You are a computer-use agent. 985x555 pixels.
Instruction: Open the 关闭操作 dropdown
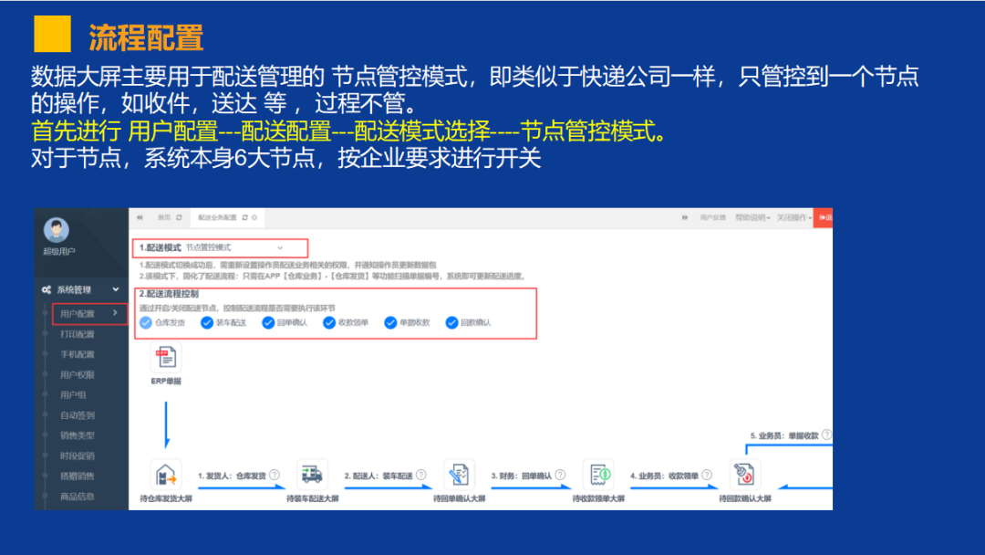coord(794,217)
